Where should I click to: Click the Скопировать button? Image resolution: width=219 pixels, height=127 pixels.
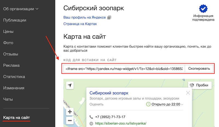click(199, 69)
